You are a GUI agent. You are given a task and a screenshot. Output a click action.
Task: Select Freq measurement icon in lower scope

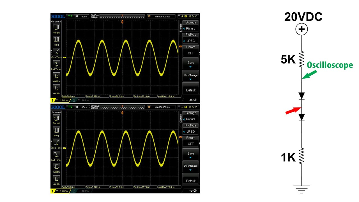57,130
